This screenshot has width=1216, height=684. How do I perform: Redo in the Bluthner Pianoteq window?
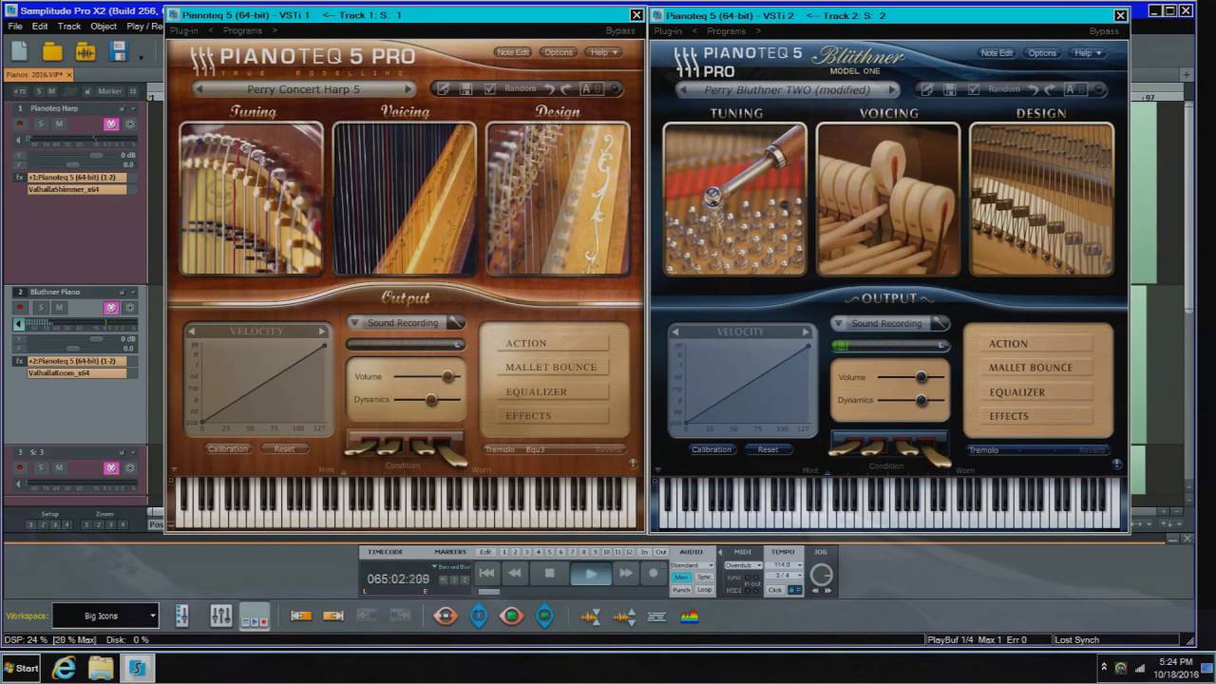pyautogui.click(x=1050, y=90)
